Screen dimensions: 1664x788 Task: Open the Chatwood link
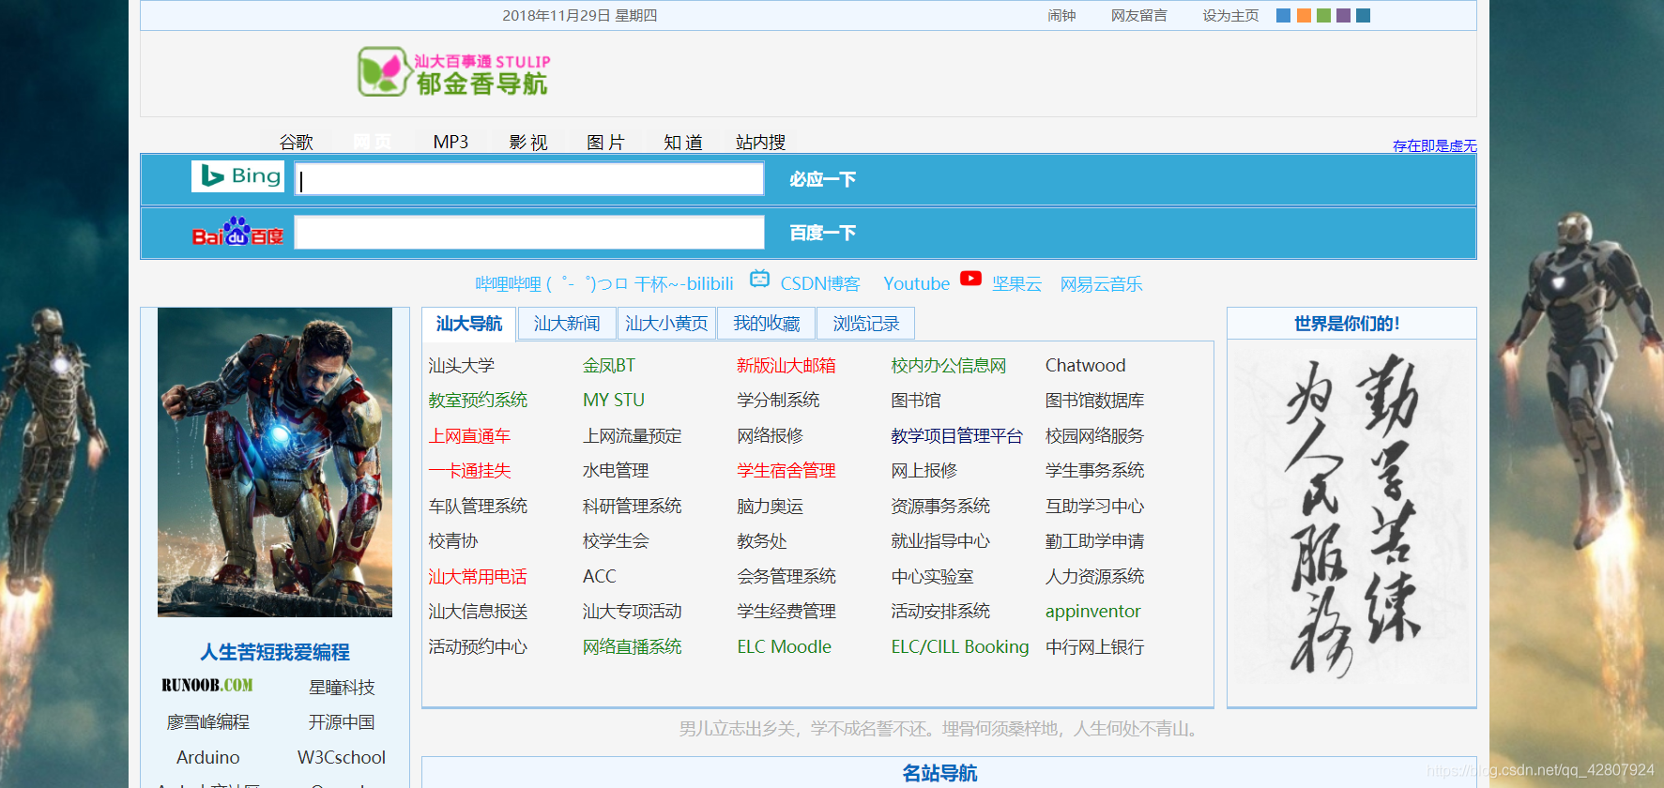tap(1086, 365)
